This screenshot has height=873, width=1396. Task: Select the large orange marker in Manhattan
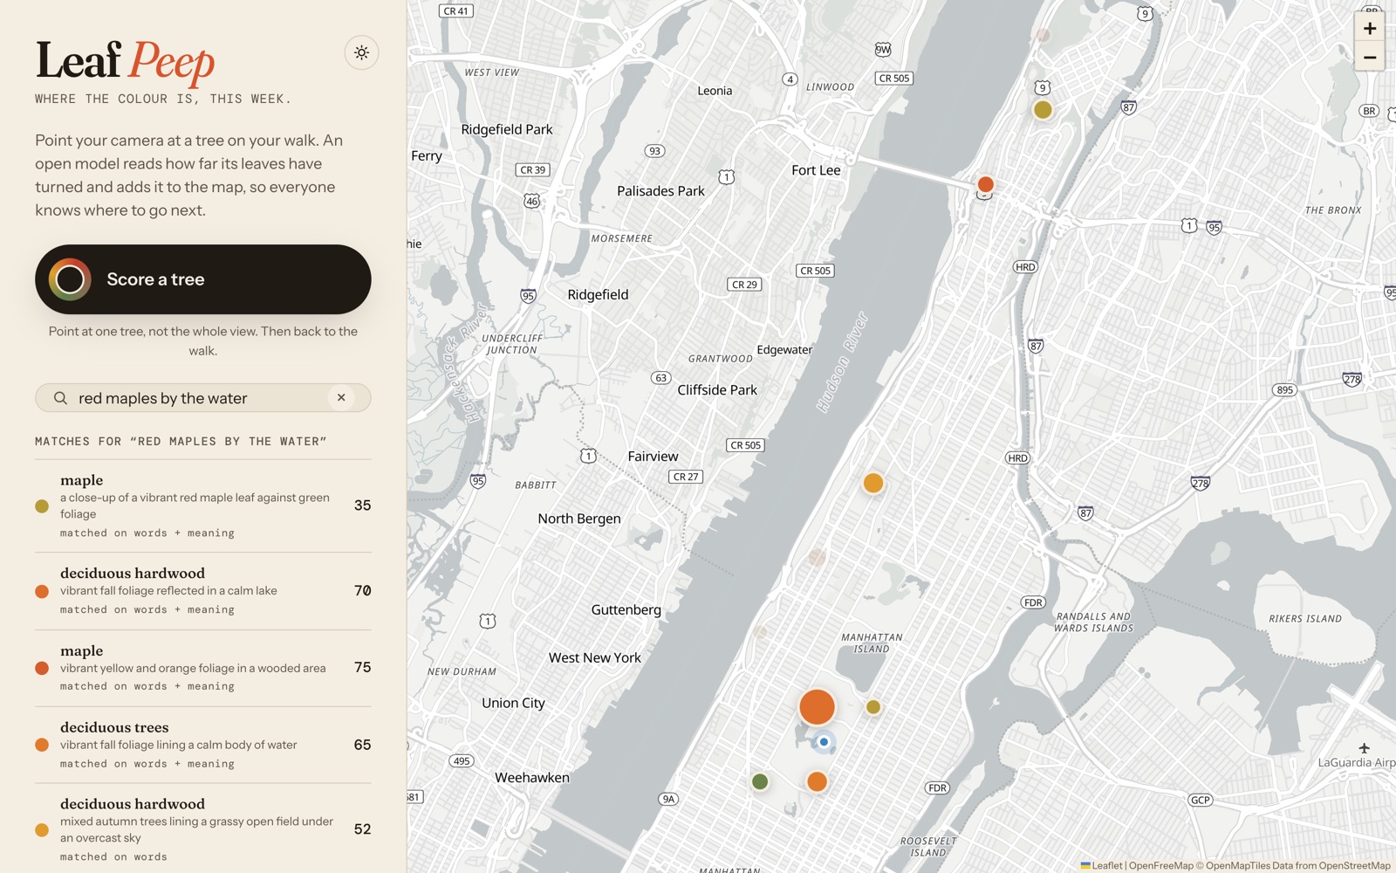click(x=817, y=707)
